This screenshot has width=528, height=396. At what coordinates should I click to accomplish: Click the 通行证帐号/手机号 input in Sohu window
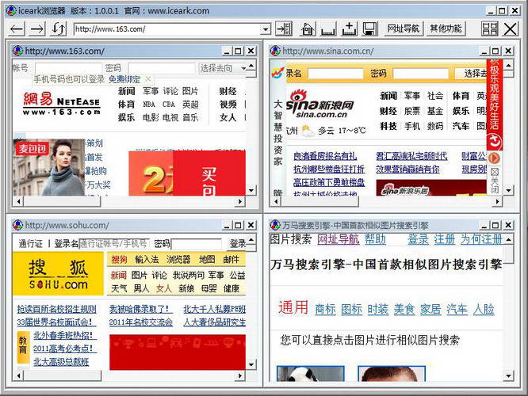(114, 243)
